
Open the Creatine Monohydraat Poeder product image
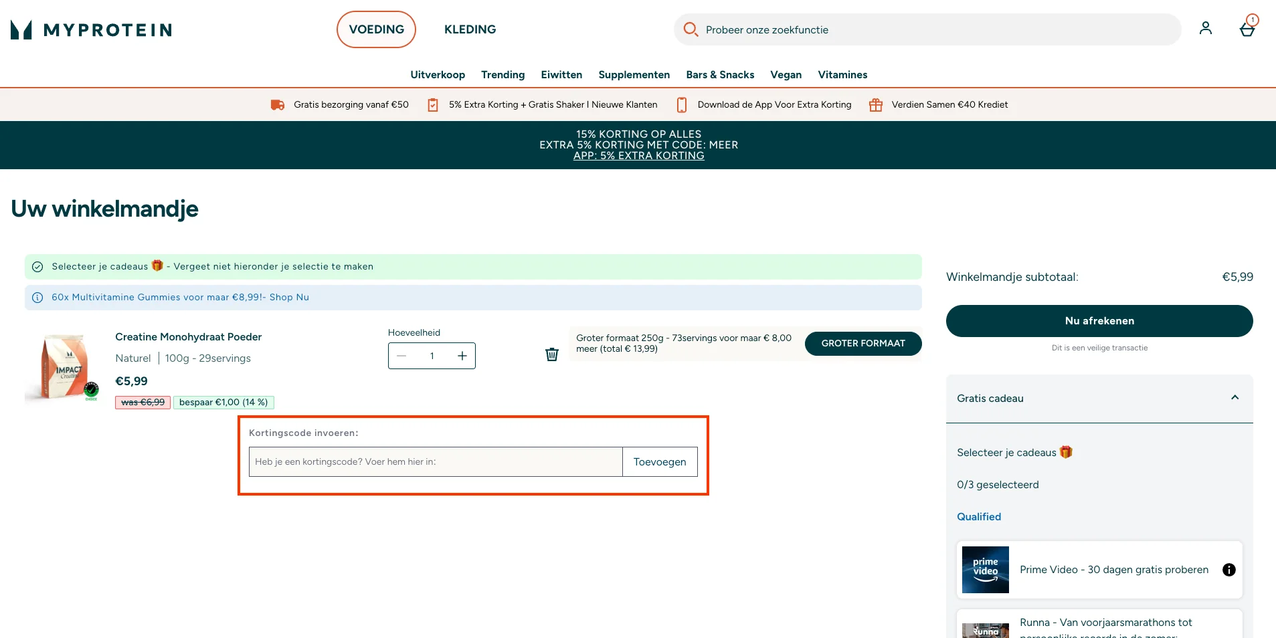pyautogui.click(x=63, y=368)
